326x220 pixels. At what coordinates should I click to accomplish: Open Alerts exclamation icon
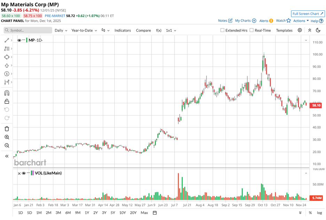click(x=271, y=21)
